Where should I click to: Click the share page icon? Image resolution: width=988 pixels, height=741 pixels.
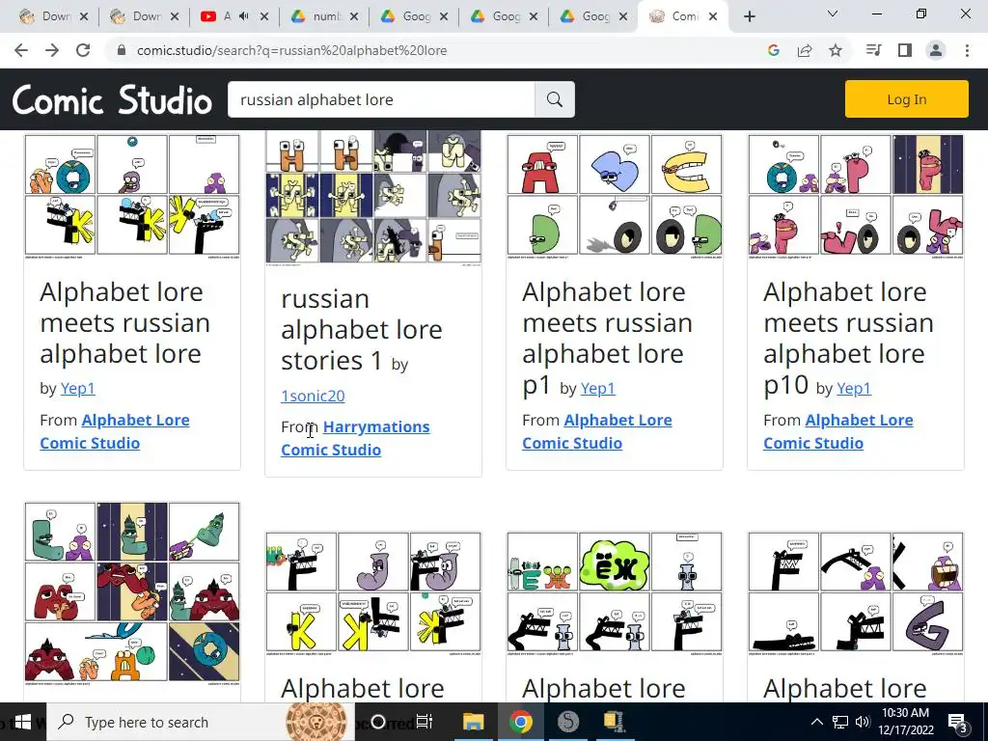coord(805,50)
